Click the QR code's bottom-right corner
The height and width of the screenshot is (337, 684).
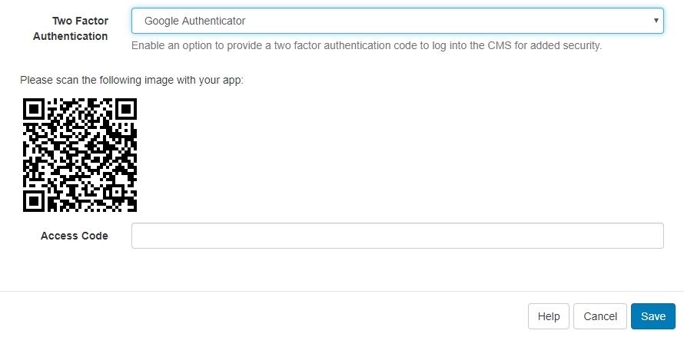click(x=134, y=208)
